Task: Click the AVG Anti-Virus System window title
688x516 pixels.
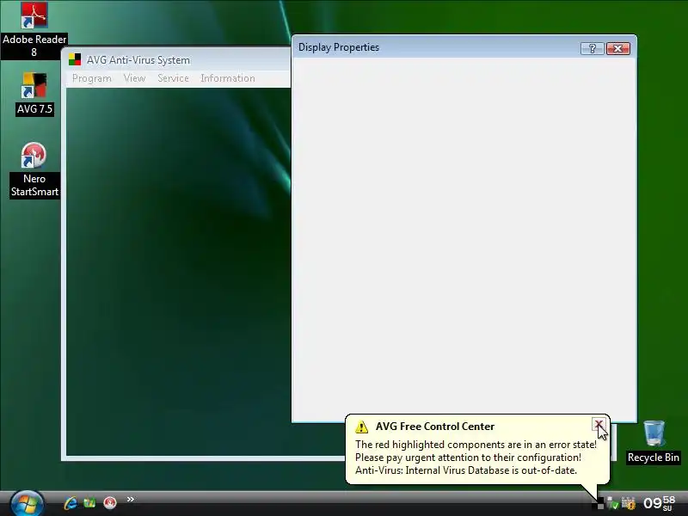Action: pyautogui.click(x=138, y=60)
